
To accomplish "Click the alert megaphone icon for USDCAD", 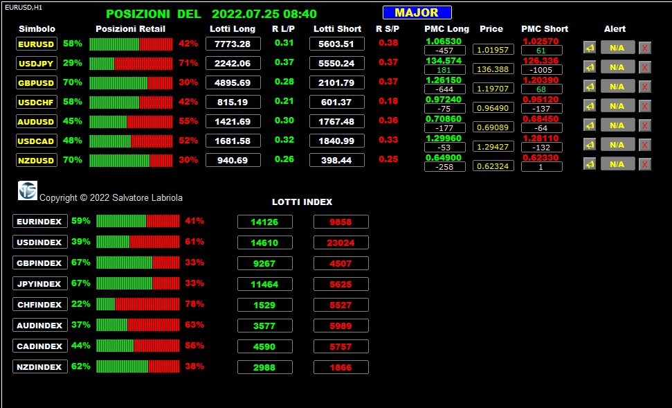I will (x=590, y=145).
